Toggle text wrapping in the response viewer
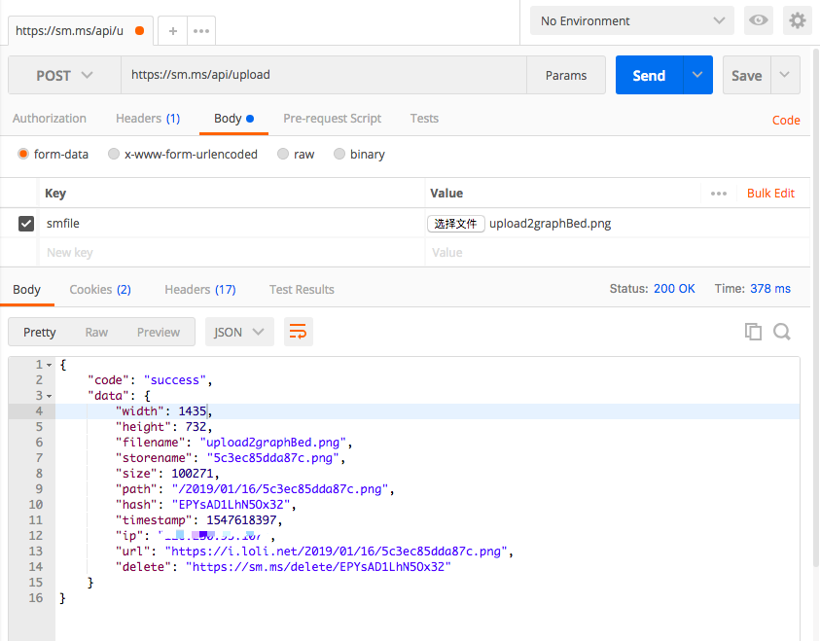820x641 pixels. tap(298, 331)
